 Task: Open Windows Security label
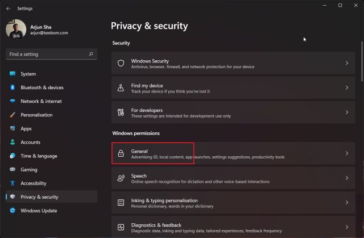pyautogui.click(x=150, y=61)
